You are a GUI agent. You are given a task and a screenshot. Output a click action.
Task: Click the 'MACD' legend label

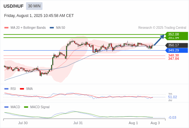15,107
